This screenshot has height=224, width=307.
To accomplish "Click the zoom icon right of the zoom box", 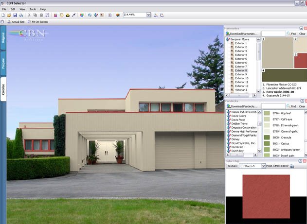I will click(156, 15).
